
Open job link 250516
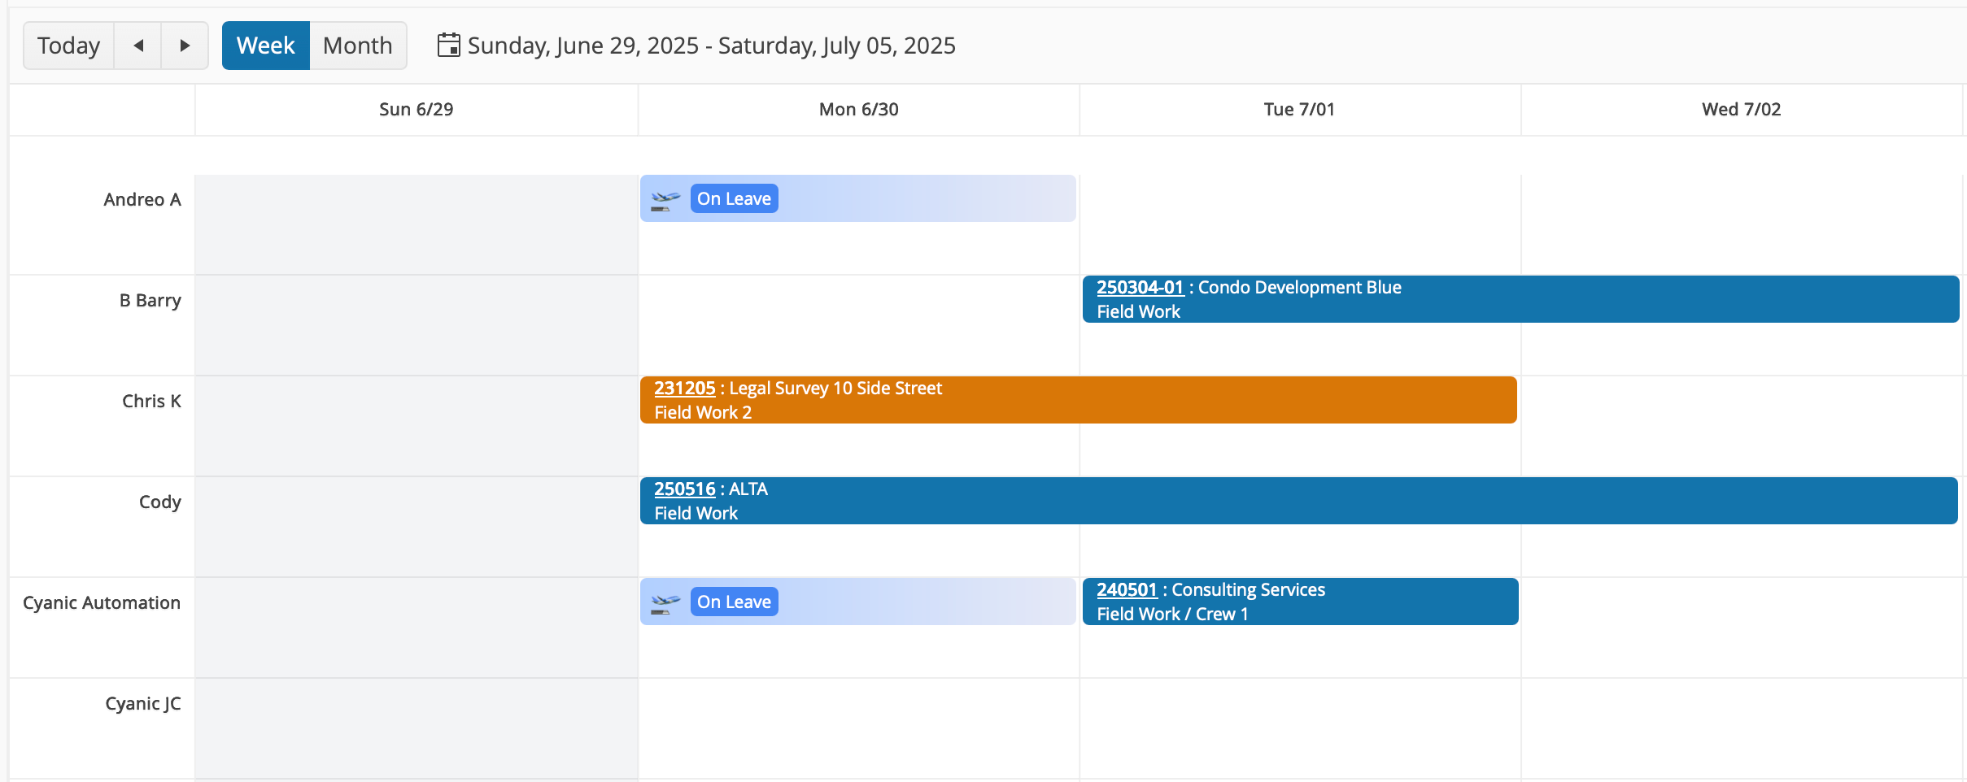(x=684, y=489)
